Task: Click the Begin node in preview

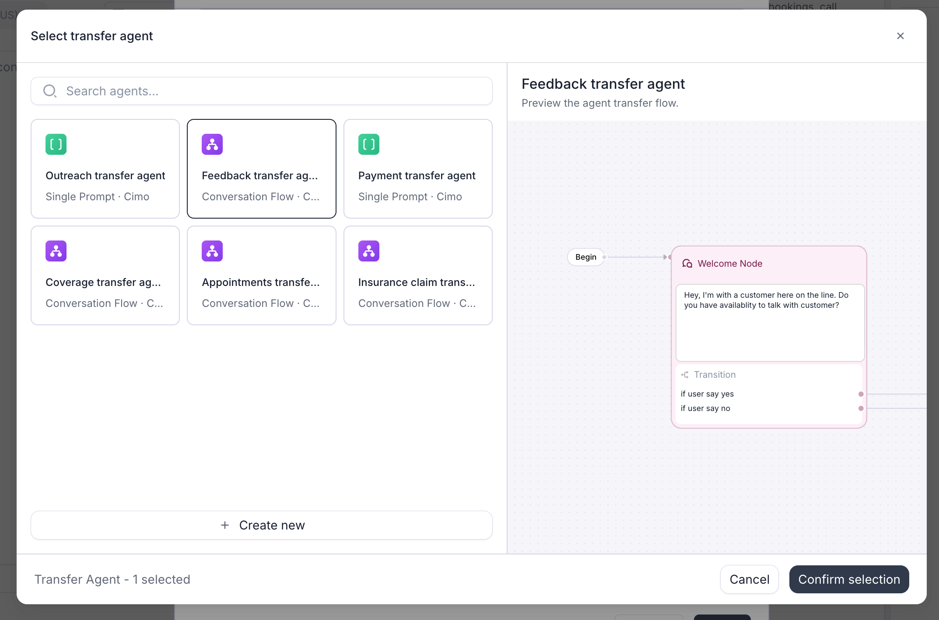Action: (586, 257)
